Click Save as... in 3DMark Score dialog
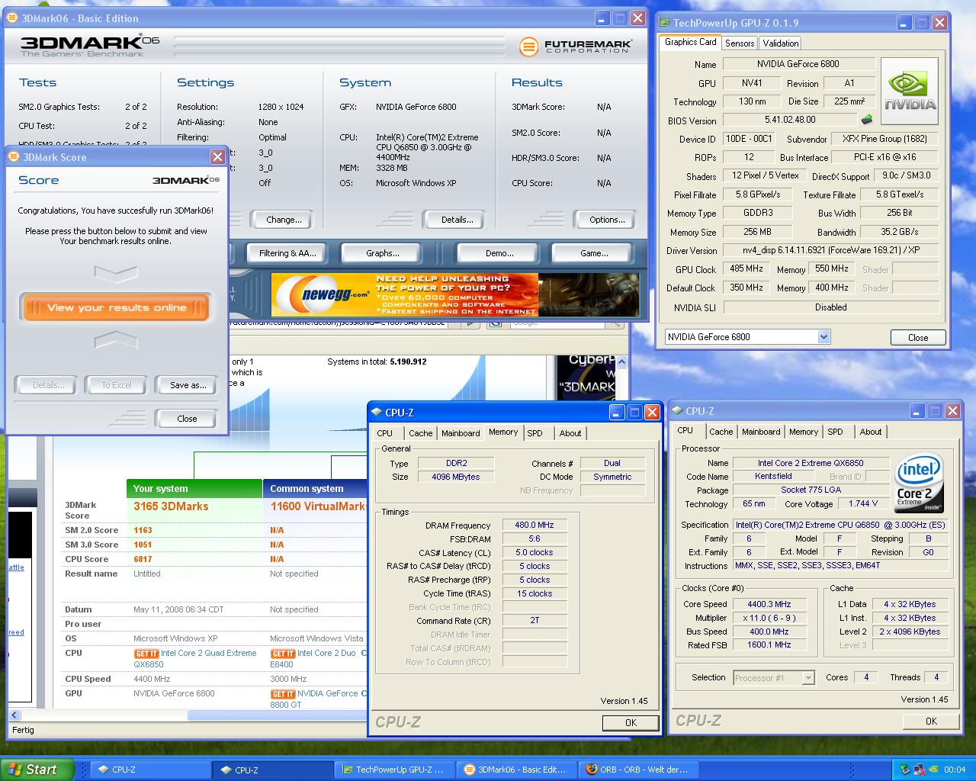This screenshot has width=976, height=781. tap(188, 385)
